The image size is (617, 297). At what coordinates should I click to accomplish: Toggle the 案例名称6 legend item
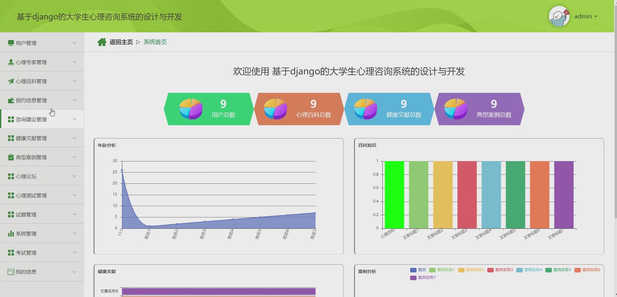587,270
